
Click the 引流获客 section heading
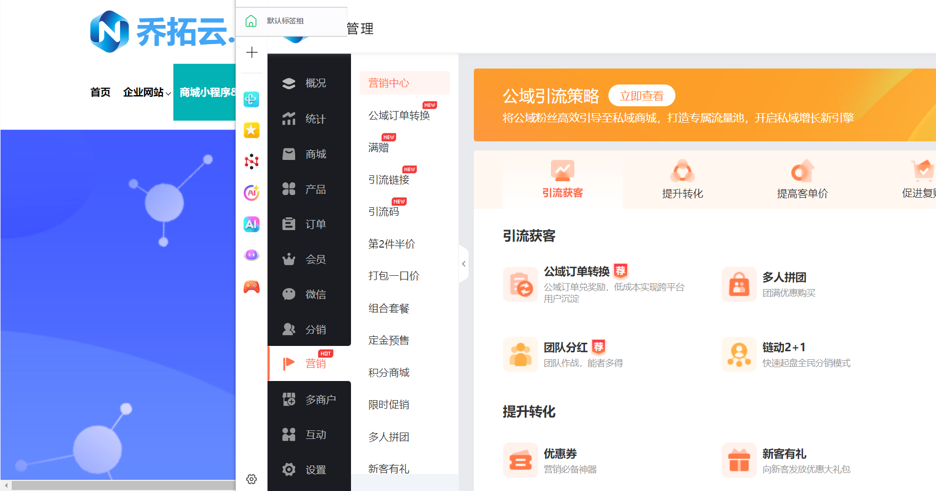pyautogui.click(x=529, y=236)
